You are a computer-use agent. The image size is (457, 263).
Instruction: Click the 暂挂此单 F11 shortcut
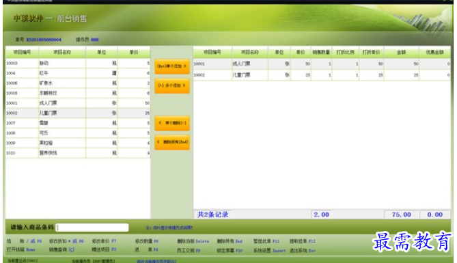click(266, 241)
